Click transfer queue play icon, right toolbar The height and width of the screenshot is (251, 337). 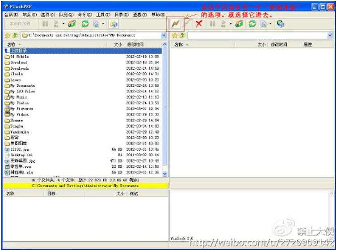click(223, 23)
